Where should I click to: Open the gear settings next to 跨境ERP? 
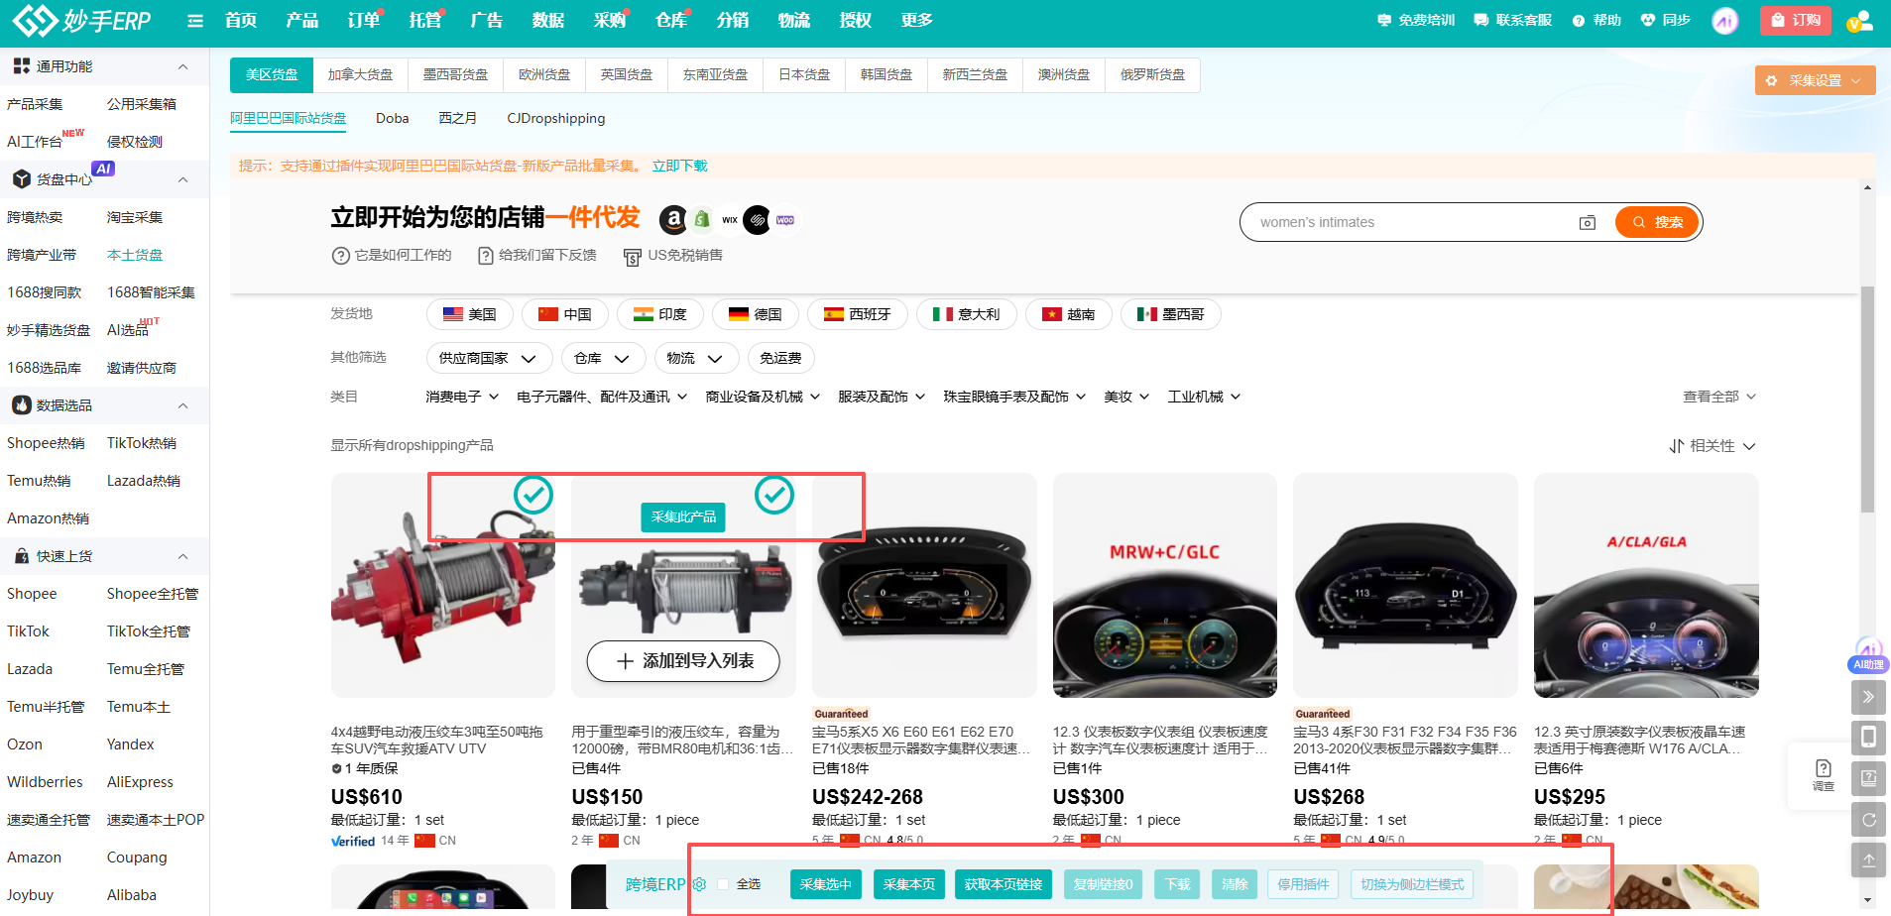[x=700, y=884]
